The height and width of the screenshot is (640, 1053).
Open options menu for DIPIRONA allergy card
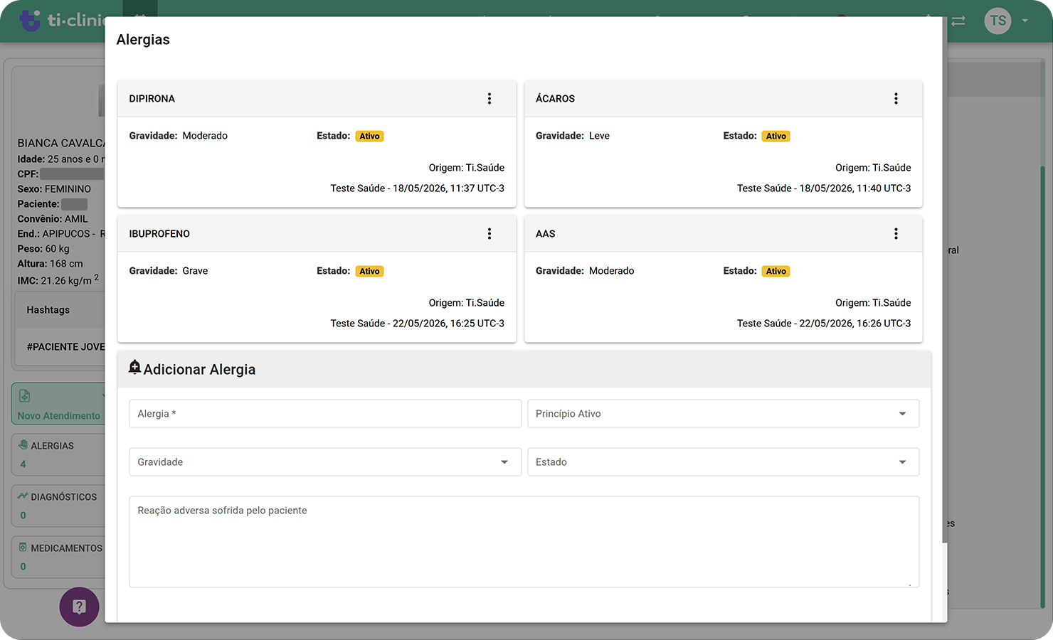[490, 99]
